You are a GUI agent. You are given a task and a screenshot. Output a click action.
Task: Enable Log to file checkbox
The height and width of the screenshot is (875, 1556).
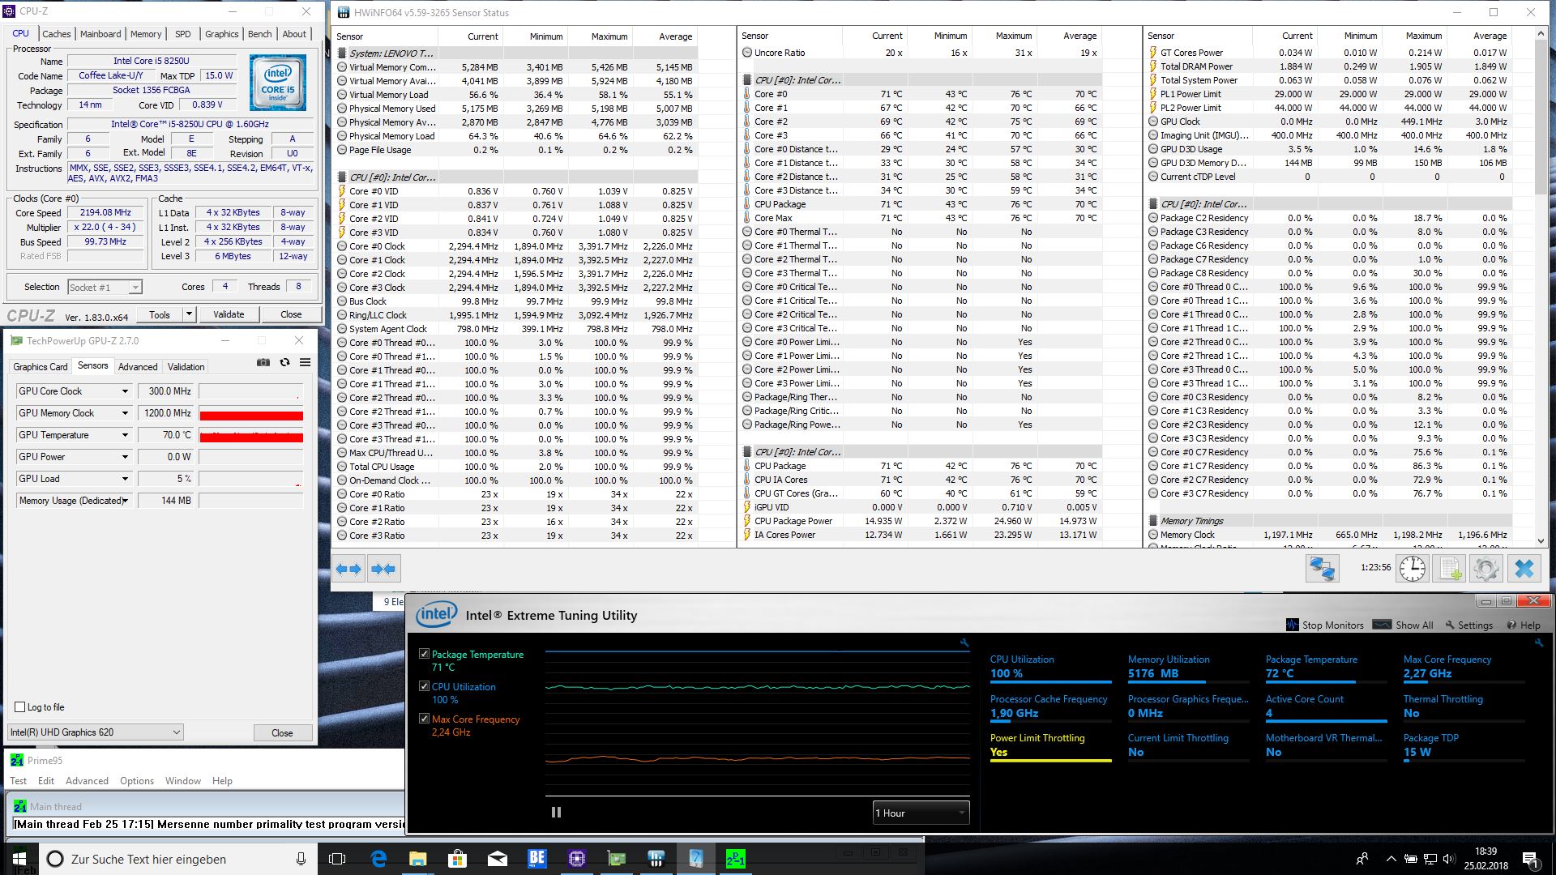(20, 706)
